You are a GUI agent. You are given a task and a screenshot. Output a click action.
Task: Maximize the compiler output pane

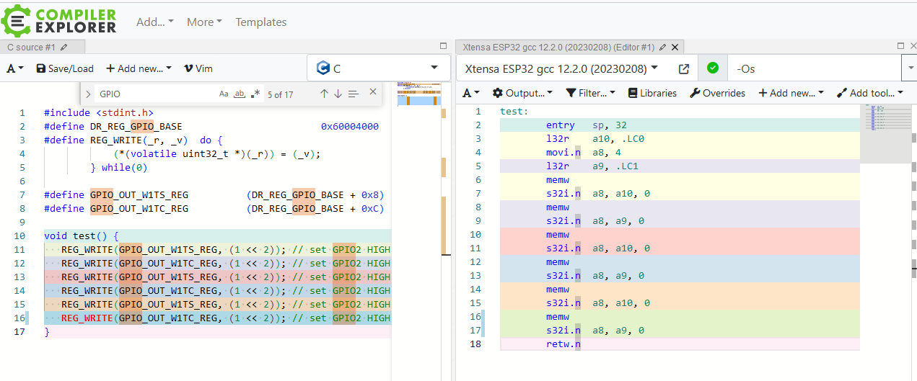[x=901, y=45]
